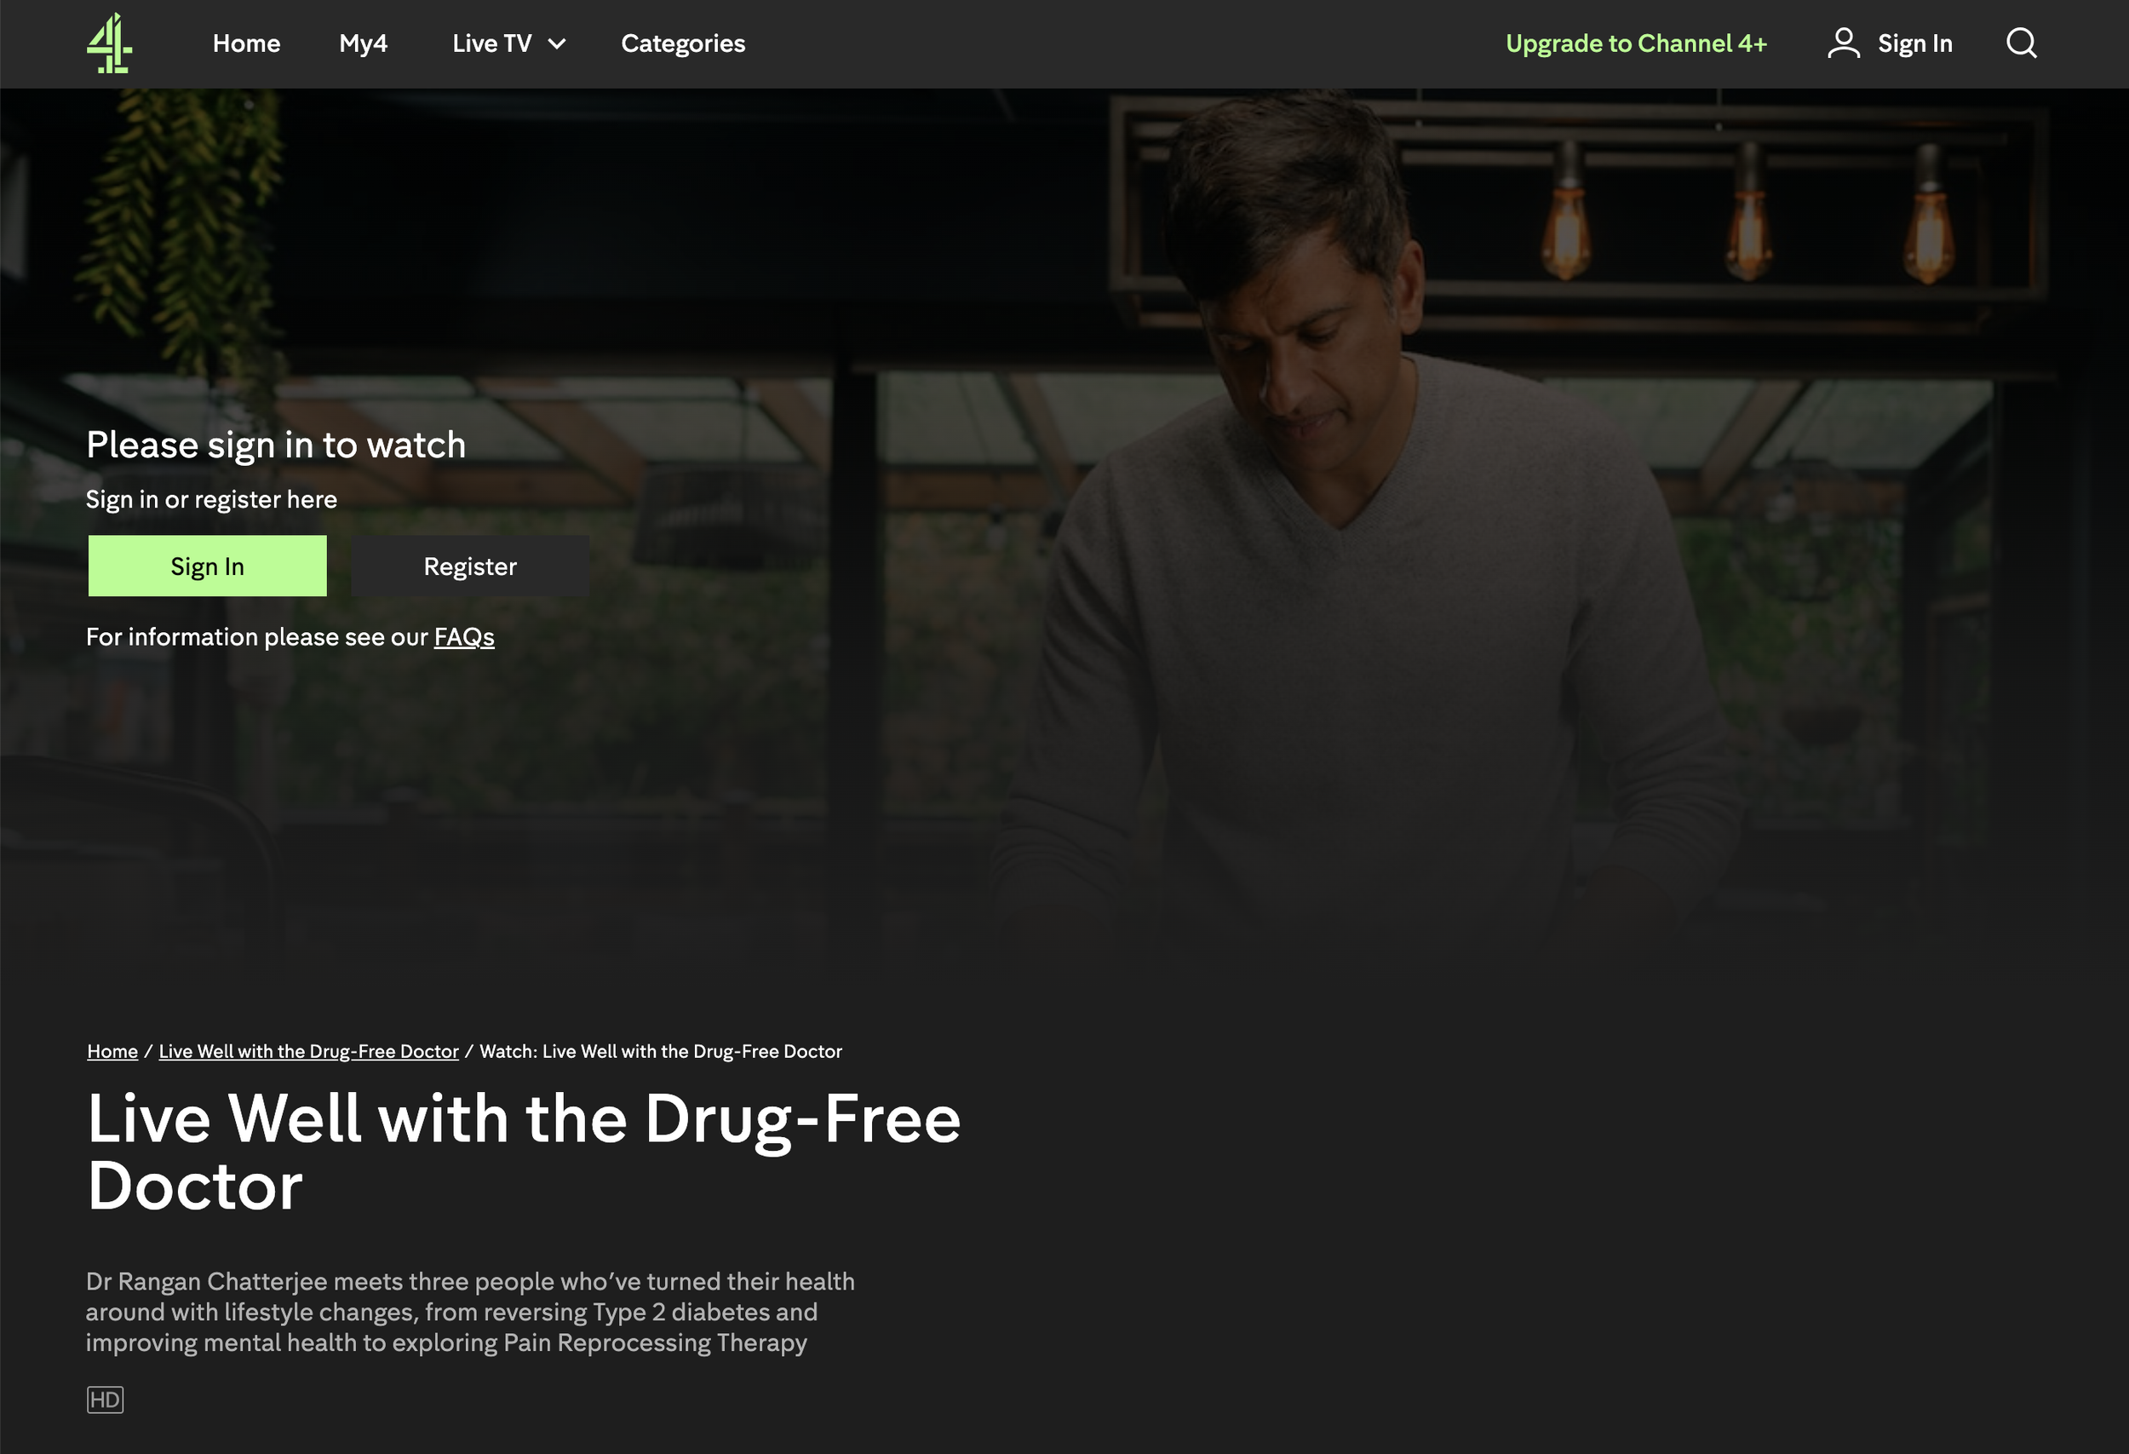Viewport: 2129px width, 1454px height.
Task: Open Live Well with the Drug-Free Doctor breadcrumb
Action: pyautogui.click(x=309, y=1051)
